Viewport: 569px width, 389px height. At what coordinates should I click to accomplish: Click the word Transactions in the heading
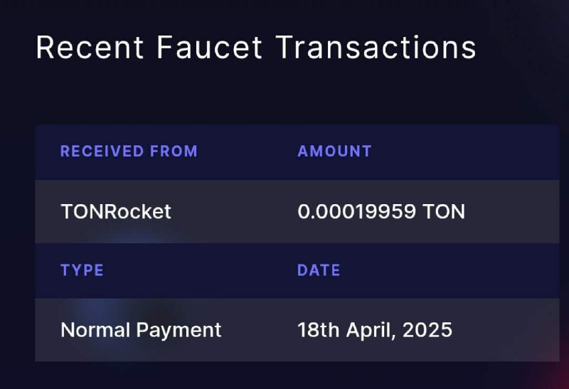pyautogui.click(x=376, y=47)
